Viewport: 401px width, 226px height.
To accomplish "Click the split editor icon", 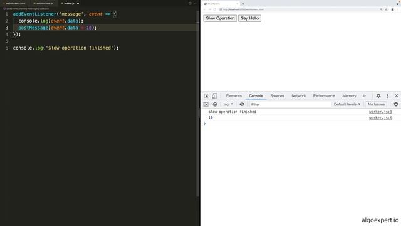I will [190, 3].
